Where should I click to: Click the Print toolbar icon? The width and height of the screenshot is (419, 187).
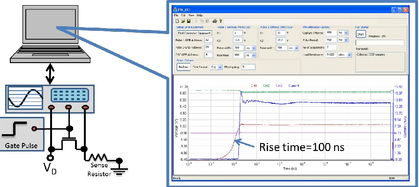pos(215,21)
